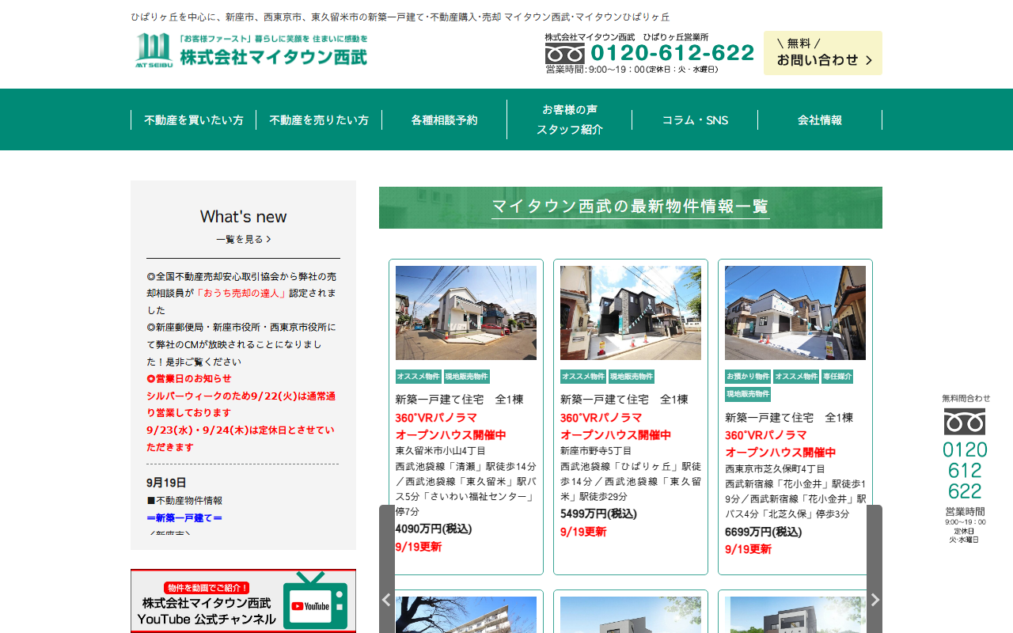Click the YouTube TV icon in the banner
This screenshot has height=633, width=1013.
pyautogui.click(x=316, y=601)
